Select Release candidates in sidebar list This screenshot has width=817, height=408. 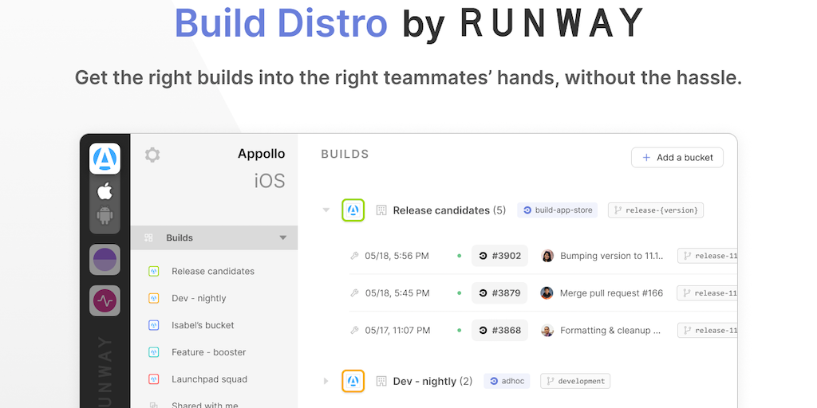click(213, 271)
